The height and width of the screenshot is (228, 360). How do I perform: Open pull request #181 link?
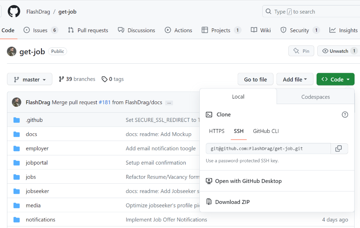click(x=105, y=102)
